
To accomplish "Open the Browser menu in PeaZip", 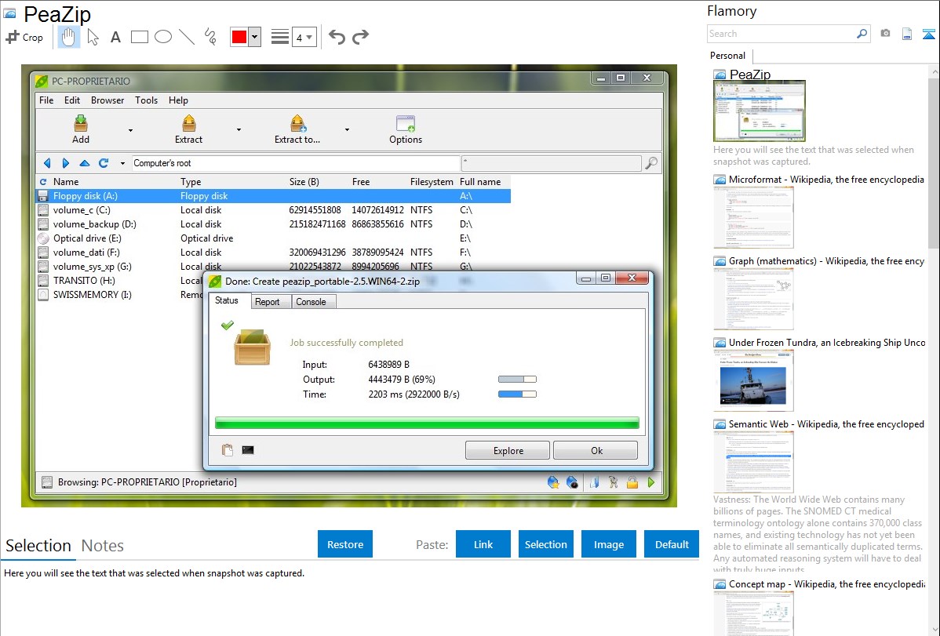I will coord(107,100).
